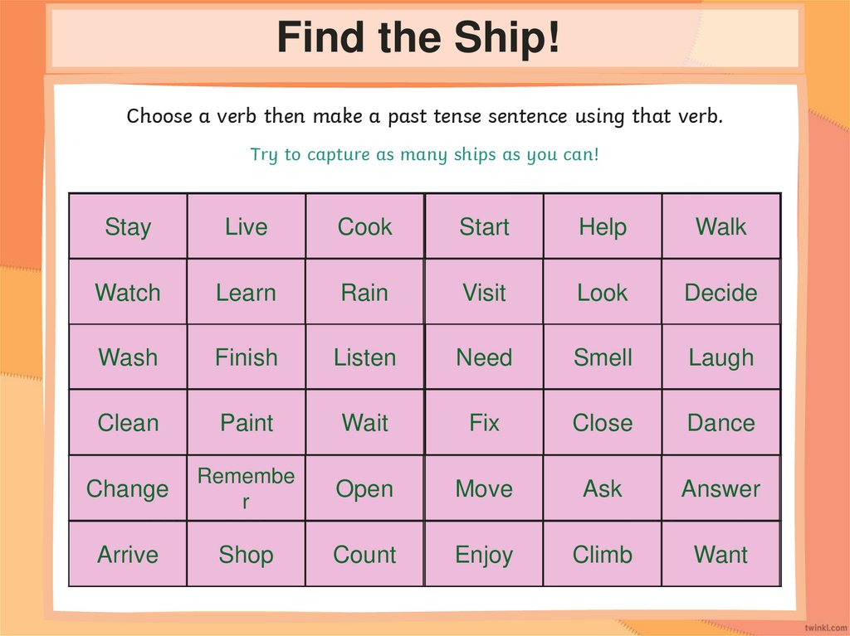Viewport: 850px width, 636px height.
Task: Choose the 'Finish' grid square
Action: pos(247,357)
